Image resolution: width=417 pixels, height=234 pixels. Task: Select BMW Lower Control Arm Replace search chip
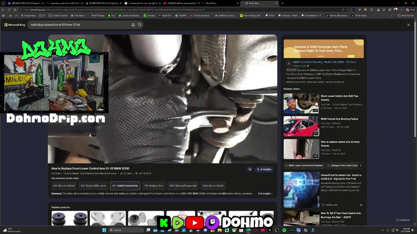tap(304, 165)
